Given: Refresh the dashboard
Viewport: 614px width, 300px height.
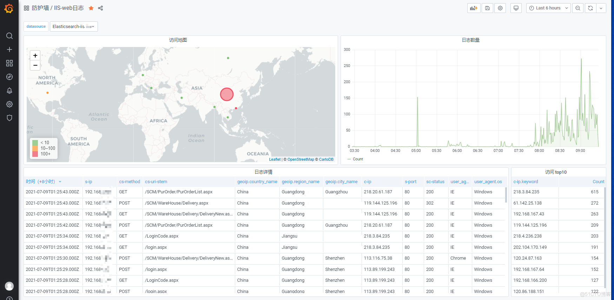Looking at the screenshot, I should [x=590, y=8].
